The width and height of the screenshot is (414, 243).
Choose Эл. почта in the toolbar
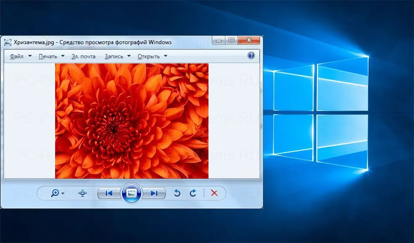[x=83, y=56]
